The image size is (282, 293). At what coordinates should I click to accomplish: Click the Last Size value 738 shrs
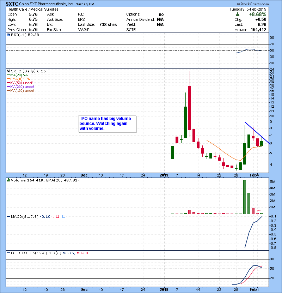pyautogui.click(x=108, y=24)
